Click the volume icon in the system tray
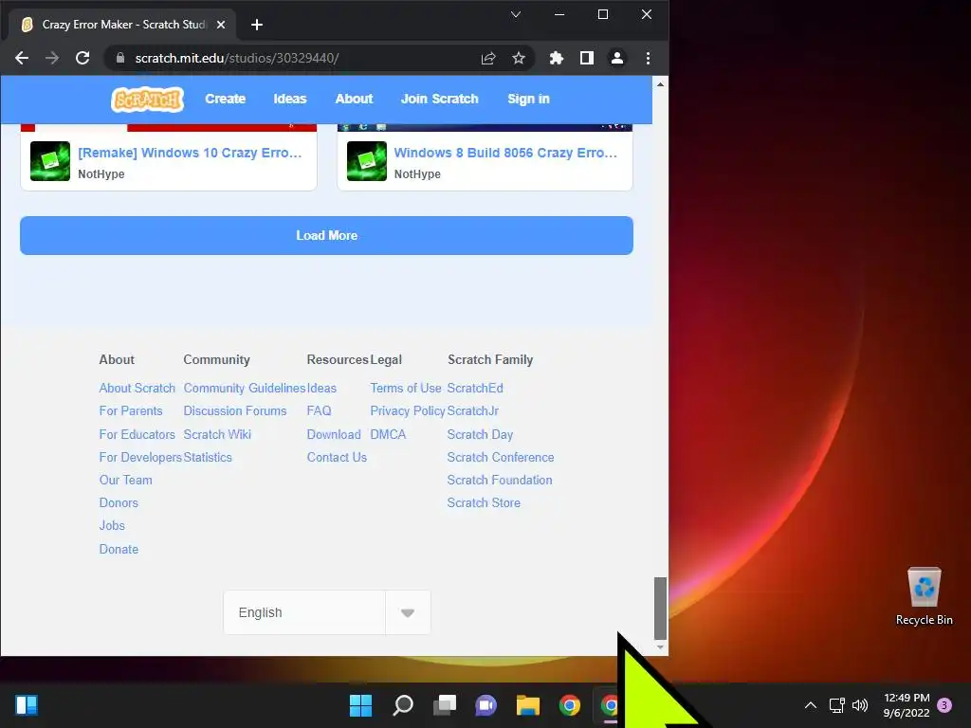Viewport: 971px width, 728px height. point(860,705)
